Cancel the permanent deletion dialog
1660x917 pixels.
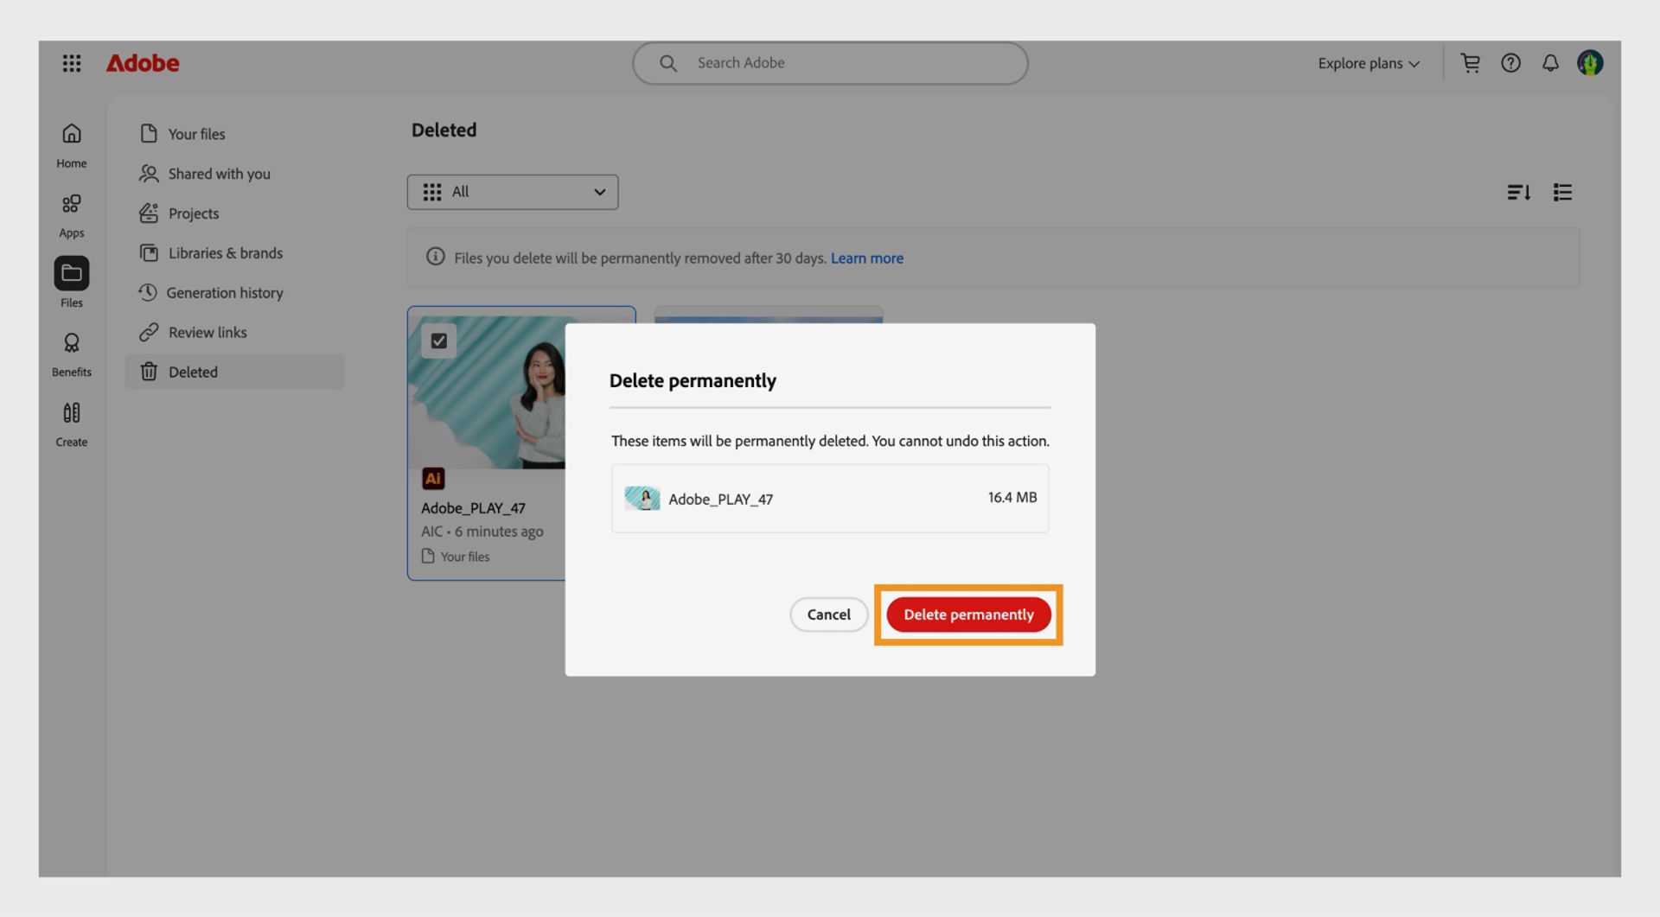827,615
